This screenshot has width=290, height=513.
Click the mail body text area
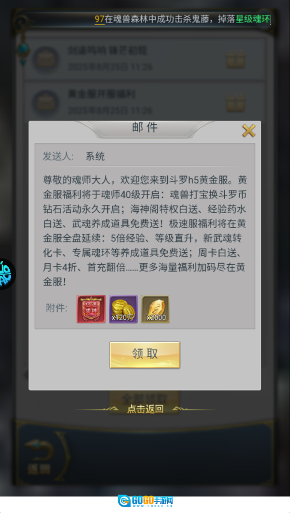coord(144,231)
